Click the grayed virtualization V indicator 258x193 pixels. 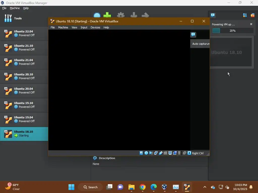[x=179, y=153]
